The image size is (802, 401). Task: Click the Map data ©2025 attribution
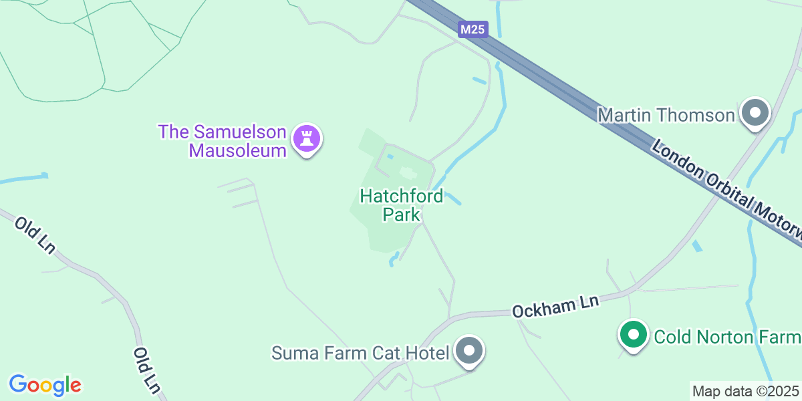click(x=746, y=391)
